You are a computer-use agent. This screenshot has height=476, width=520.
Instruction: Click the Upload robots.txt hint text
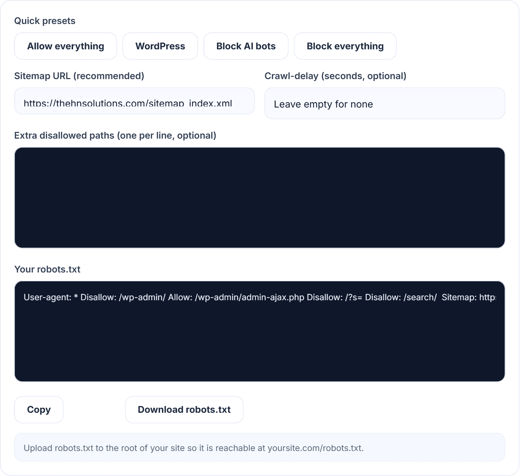194,448
